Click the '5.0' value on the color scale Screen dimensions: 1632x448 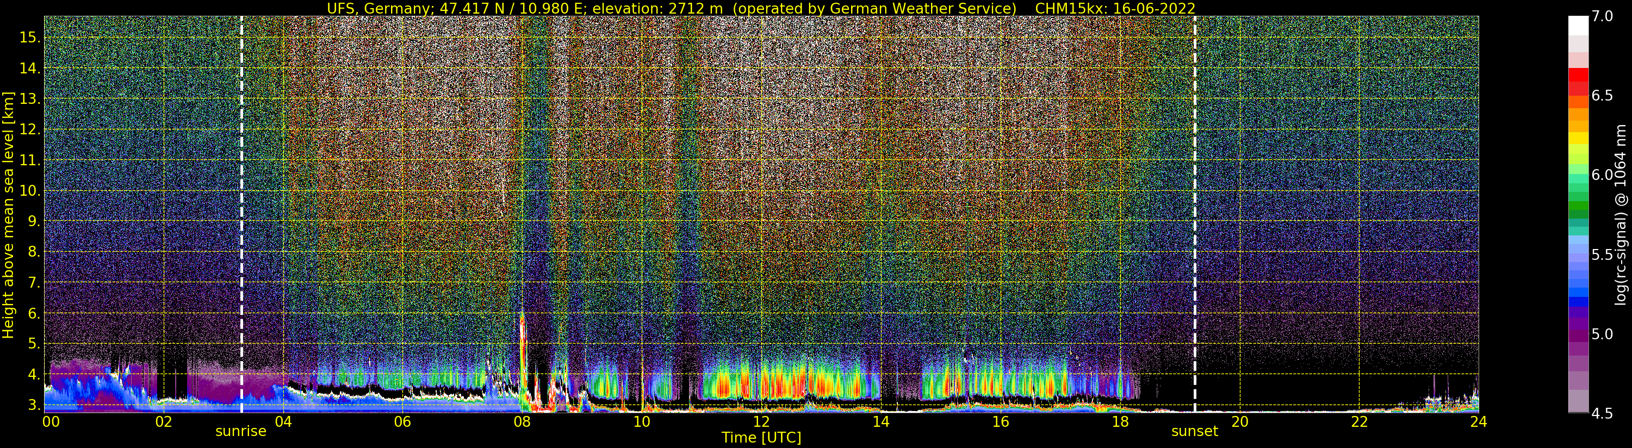tap(1602, 334)
